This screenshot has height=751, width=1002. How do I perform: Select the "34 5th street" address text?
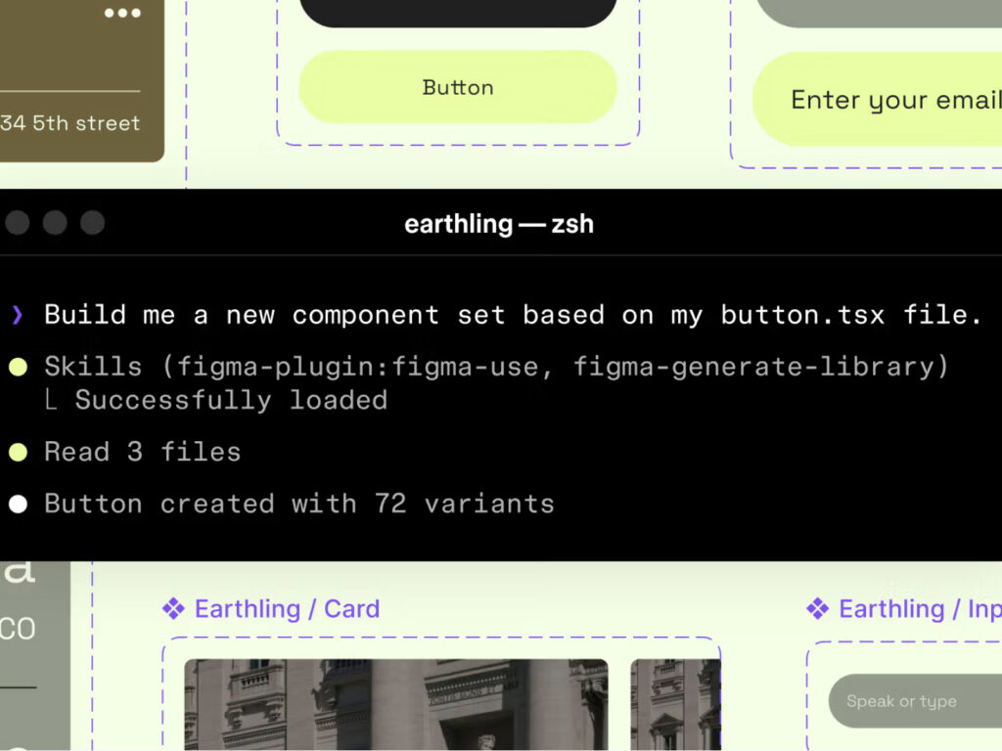(x=70, y=123)
